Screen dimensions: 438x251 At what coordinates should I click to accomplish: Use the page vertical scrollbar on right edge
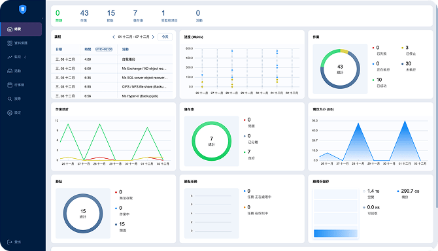(x=437, y=106)
